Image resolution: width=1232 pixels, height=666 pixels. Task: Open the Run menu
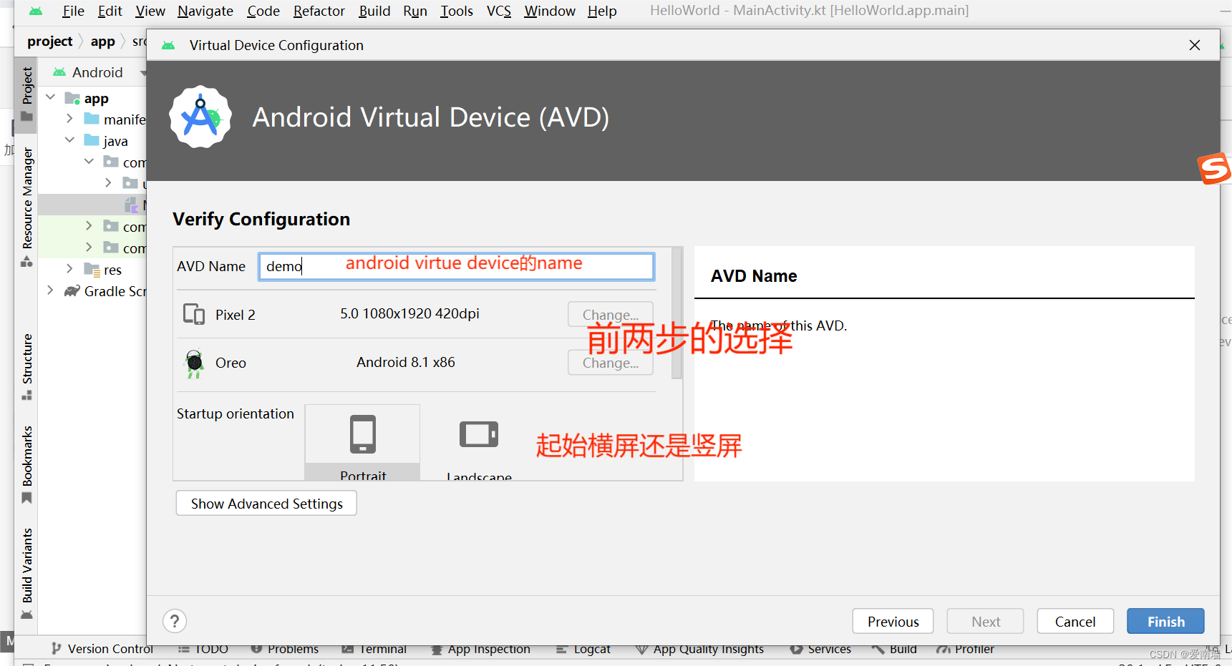pyautogui.click(x=415, y=11)
